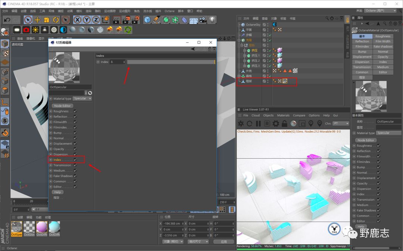Open the Octane interface layout dropdown
The image size is (403, 251).
[x=380, y=11]
